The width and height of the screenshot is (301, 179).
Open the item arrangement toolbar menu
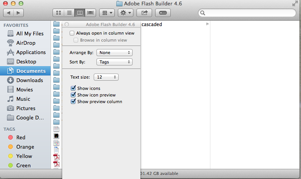click(107, 13)
